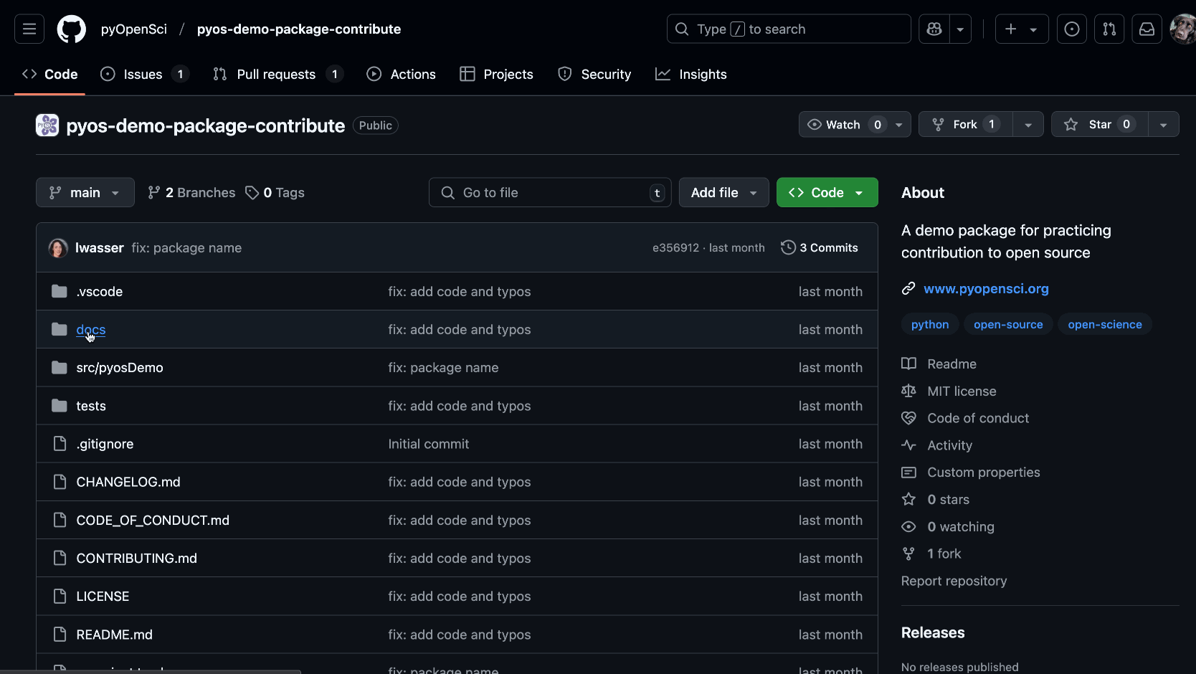The height and width of the screenshot is (674, 1196).
Task: Open the Actions tab
Action: pos(402,74)
